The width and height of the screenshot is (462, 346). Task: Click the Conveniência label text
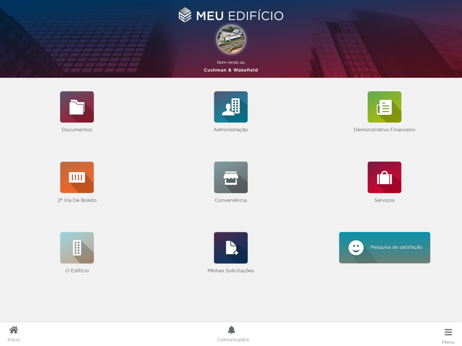coord(231,200)
